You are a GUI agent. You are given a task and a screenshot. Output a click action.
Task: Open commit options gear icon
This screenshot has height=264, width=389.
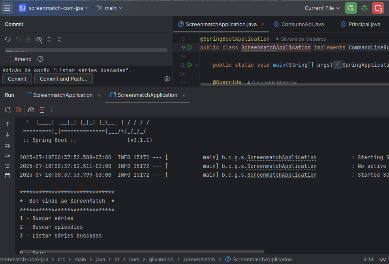[x=167, y=79]
